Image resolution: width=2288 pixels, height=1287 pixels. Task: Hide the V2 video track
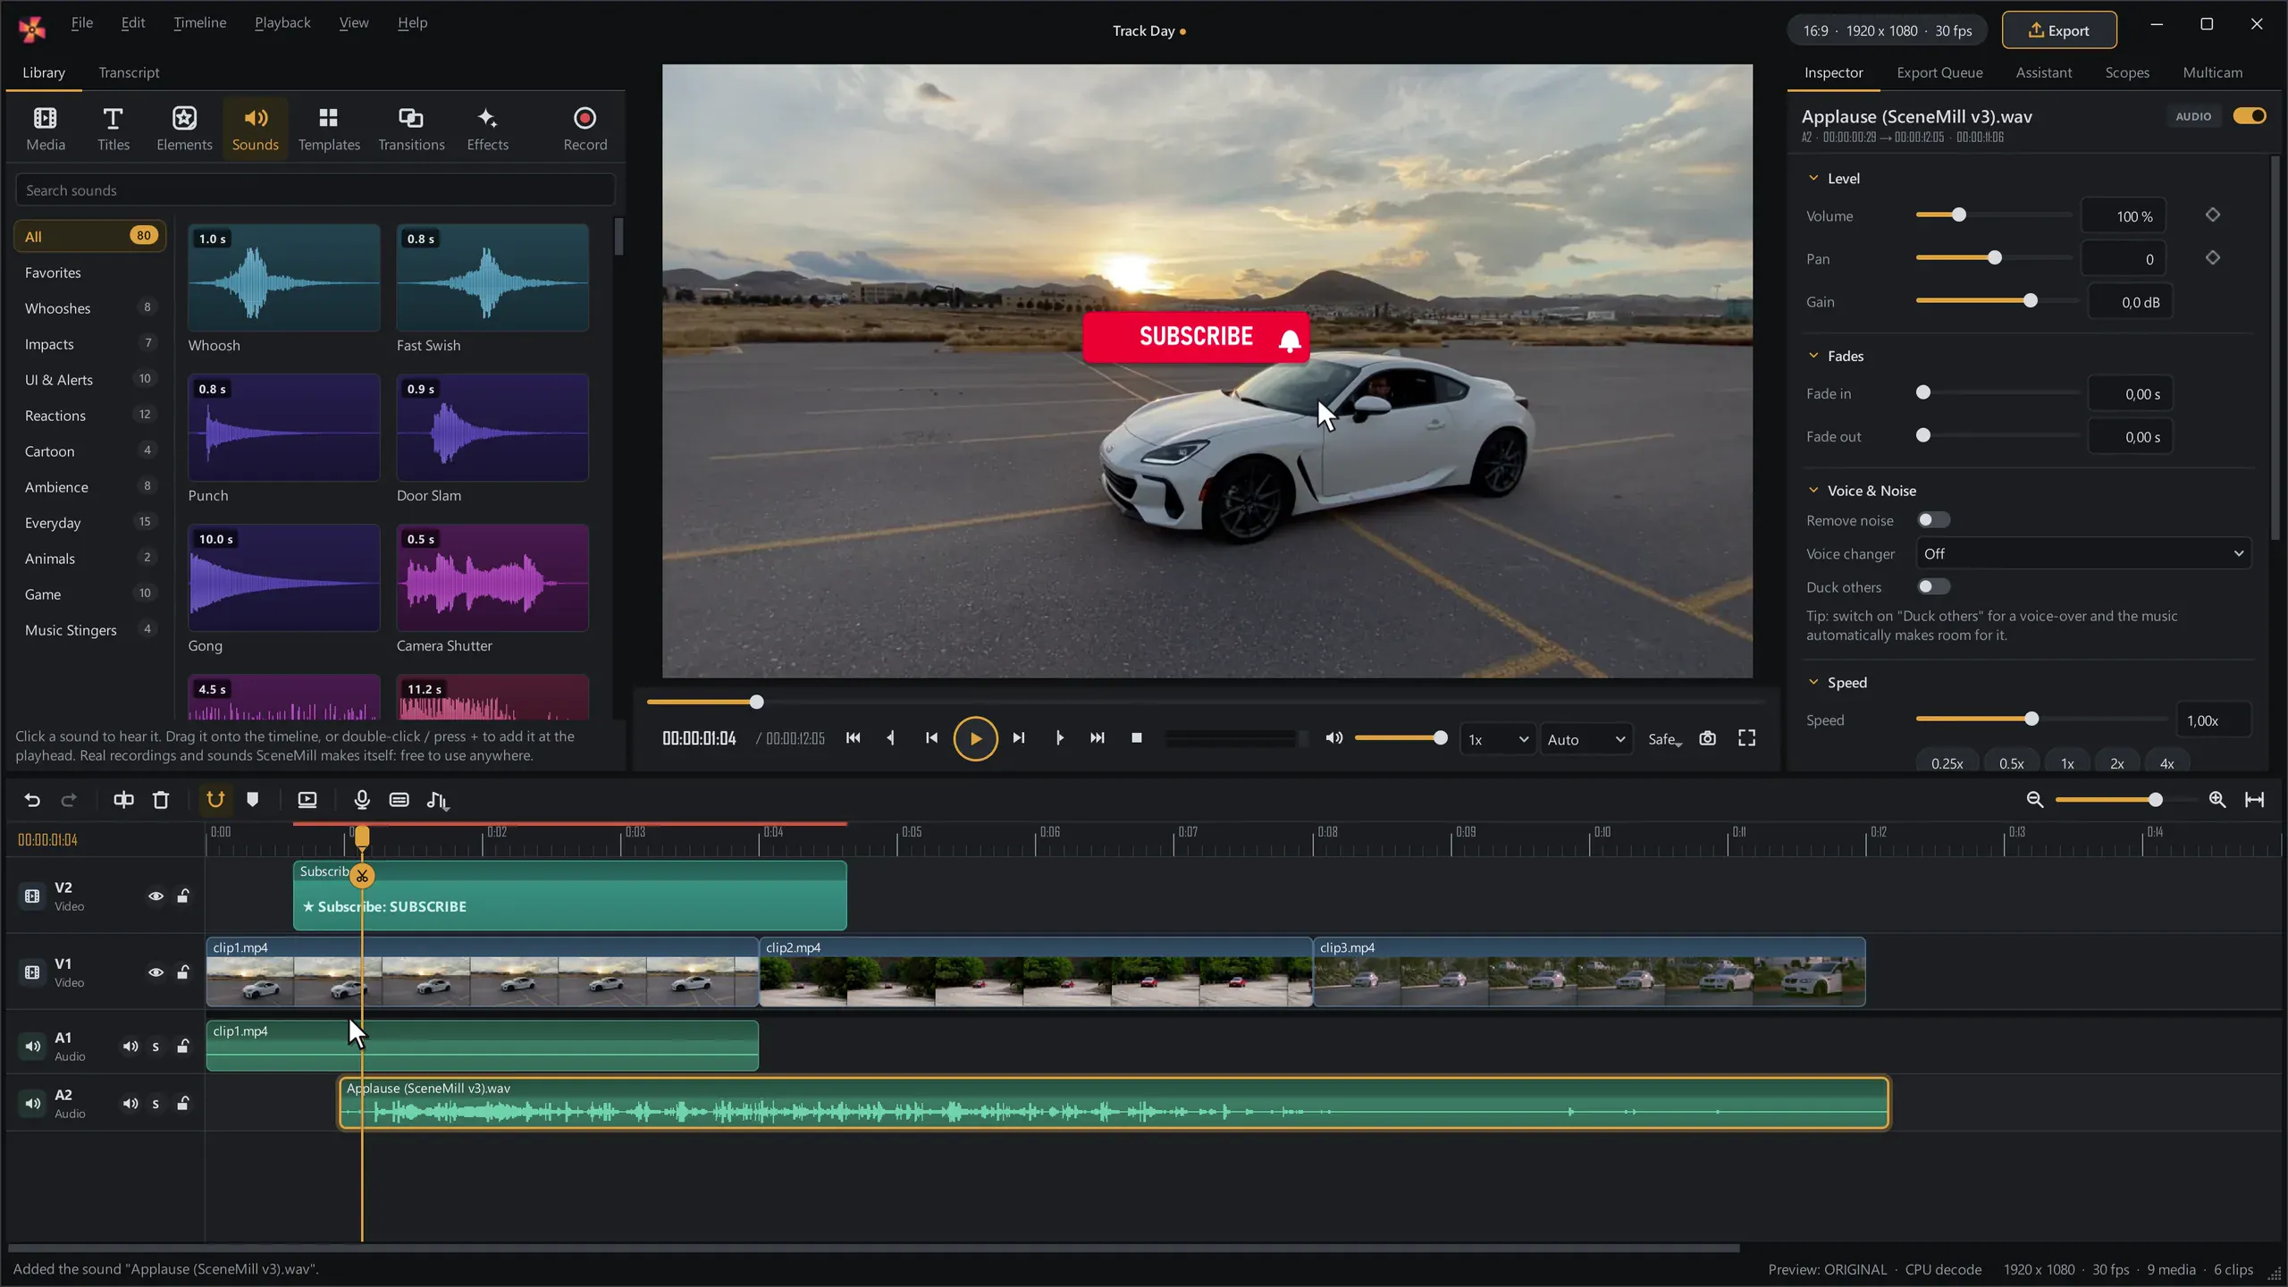click(156, 896)
